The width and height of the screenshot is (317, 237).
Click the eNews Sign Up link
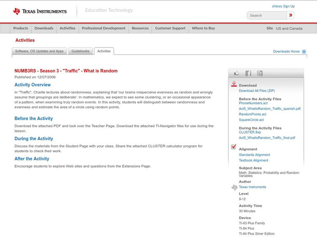coord(283,6)
